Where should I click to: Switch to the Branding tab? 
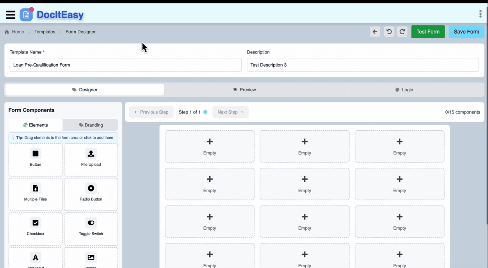[x=90, y=125]
